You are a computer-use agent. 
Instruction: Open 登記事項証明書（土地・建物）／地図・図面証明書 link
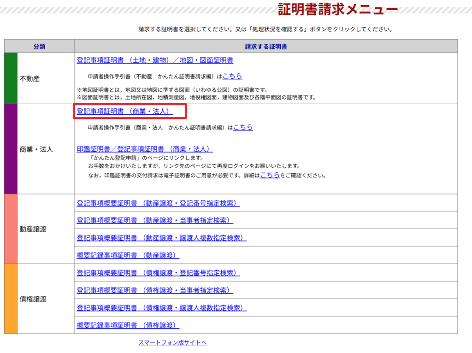coord(155,60)
